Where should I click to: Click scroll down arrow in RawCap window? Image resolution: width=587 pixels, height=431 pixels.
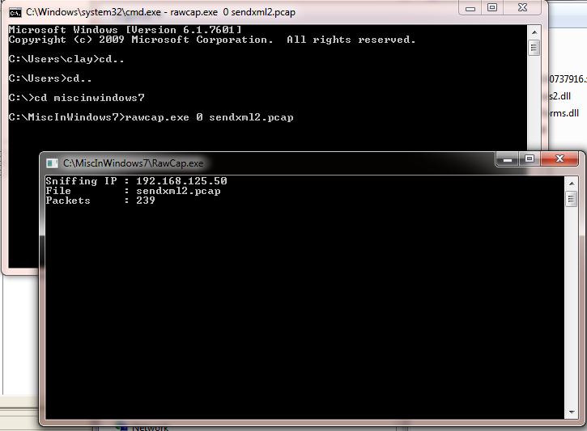point(572,412)
